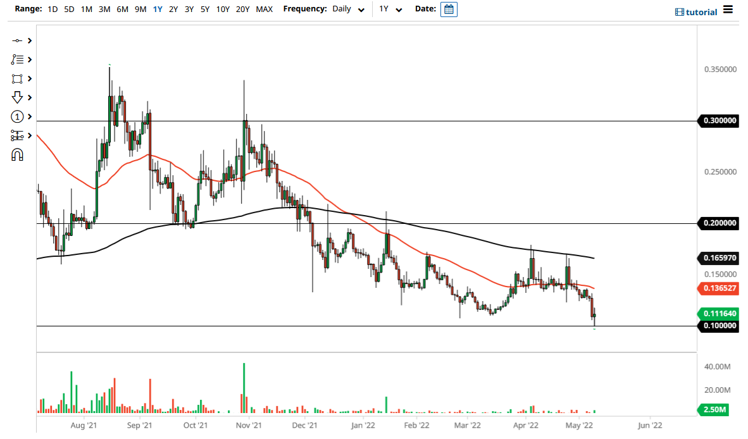Open the Frequency Daily dropdown

point(348,9)
